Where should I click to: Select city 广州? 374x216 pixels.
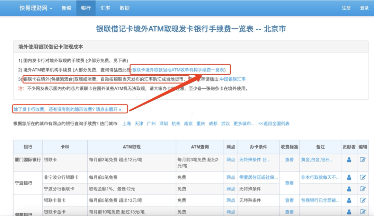[151, 124]
